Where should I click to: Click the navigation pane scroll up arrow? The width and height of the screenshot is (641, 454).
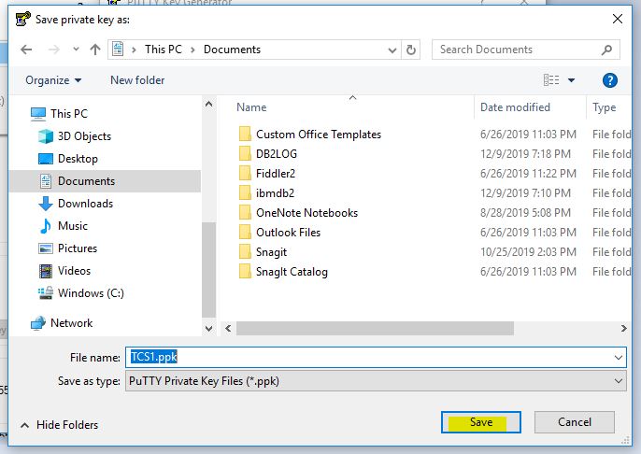pos(209,105)
